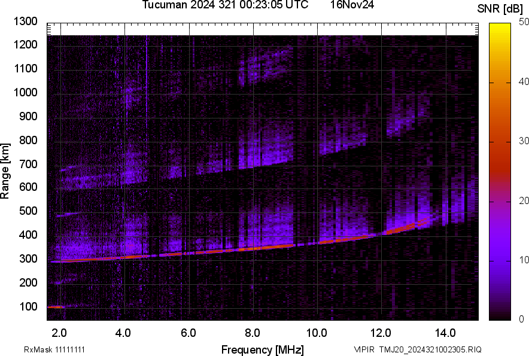Click the purple colorbar region near 10 dB
Screen dimensions: 529x356
click(500, 260)
